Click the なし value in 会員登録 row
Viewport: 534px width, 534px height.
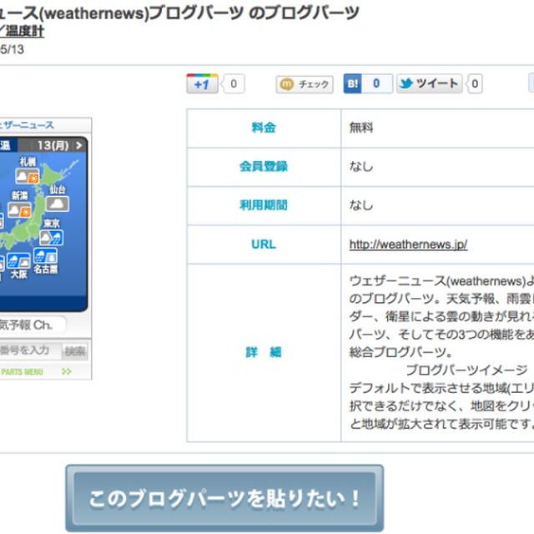[361, 167]
